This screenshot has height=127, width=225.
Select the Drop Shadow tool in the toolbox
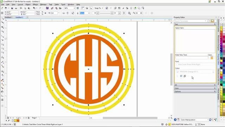tap(2, 71)
